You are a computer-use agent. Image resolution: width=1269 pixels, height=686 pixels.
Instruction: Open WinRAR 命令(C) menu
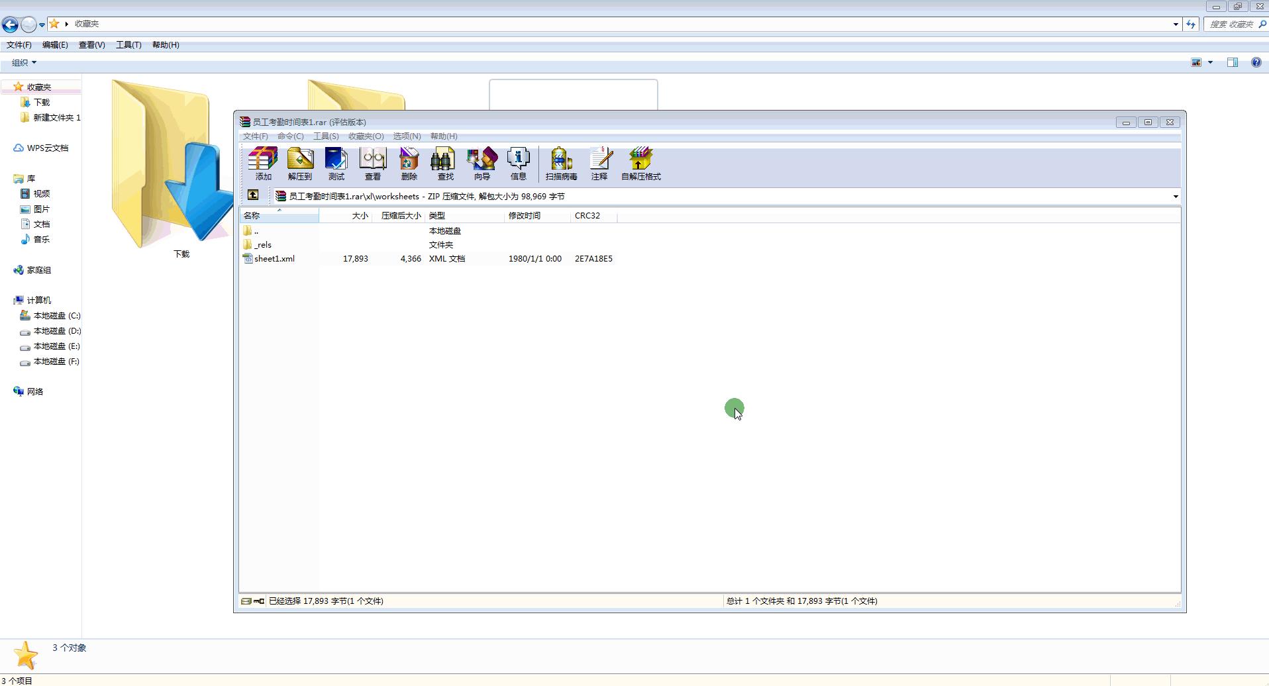tap(290, 136)
